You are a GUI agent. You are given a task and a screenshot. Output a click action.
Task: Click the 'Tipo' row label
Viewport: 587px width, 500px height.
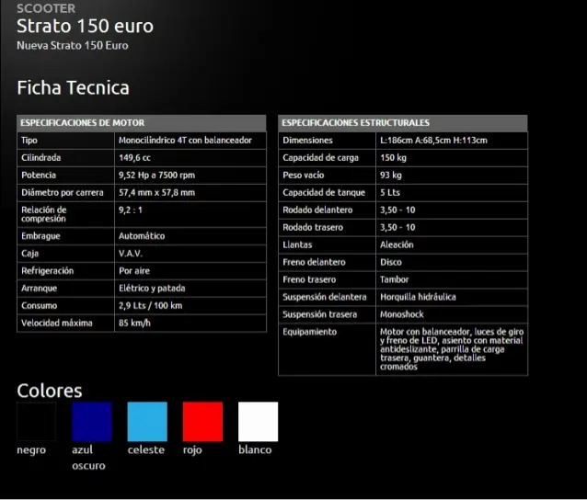pos(29,141)
